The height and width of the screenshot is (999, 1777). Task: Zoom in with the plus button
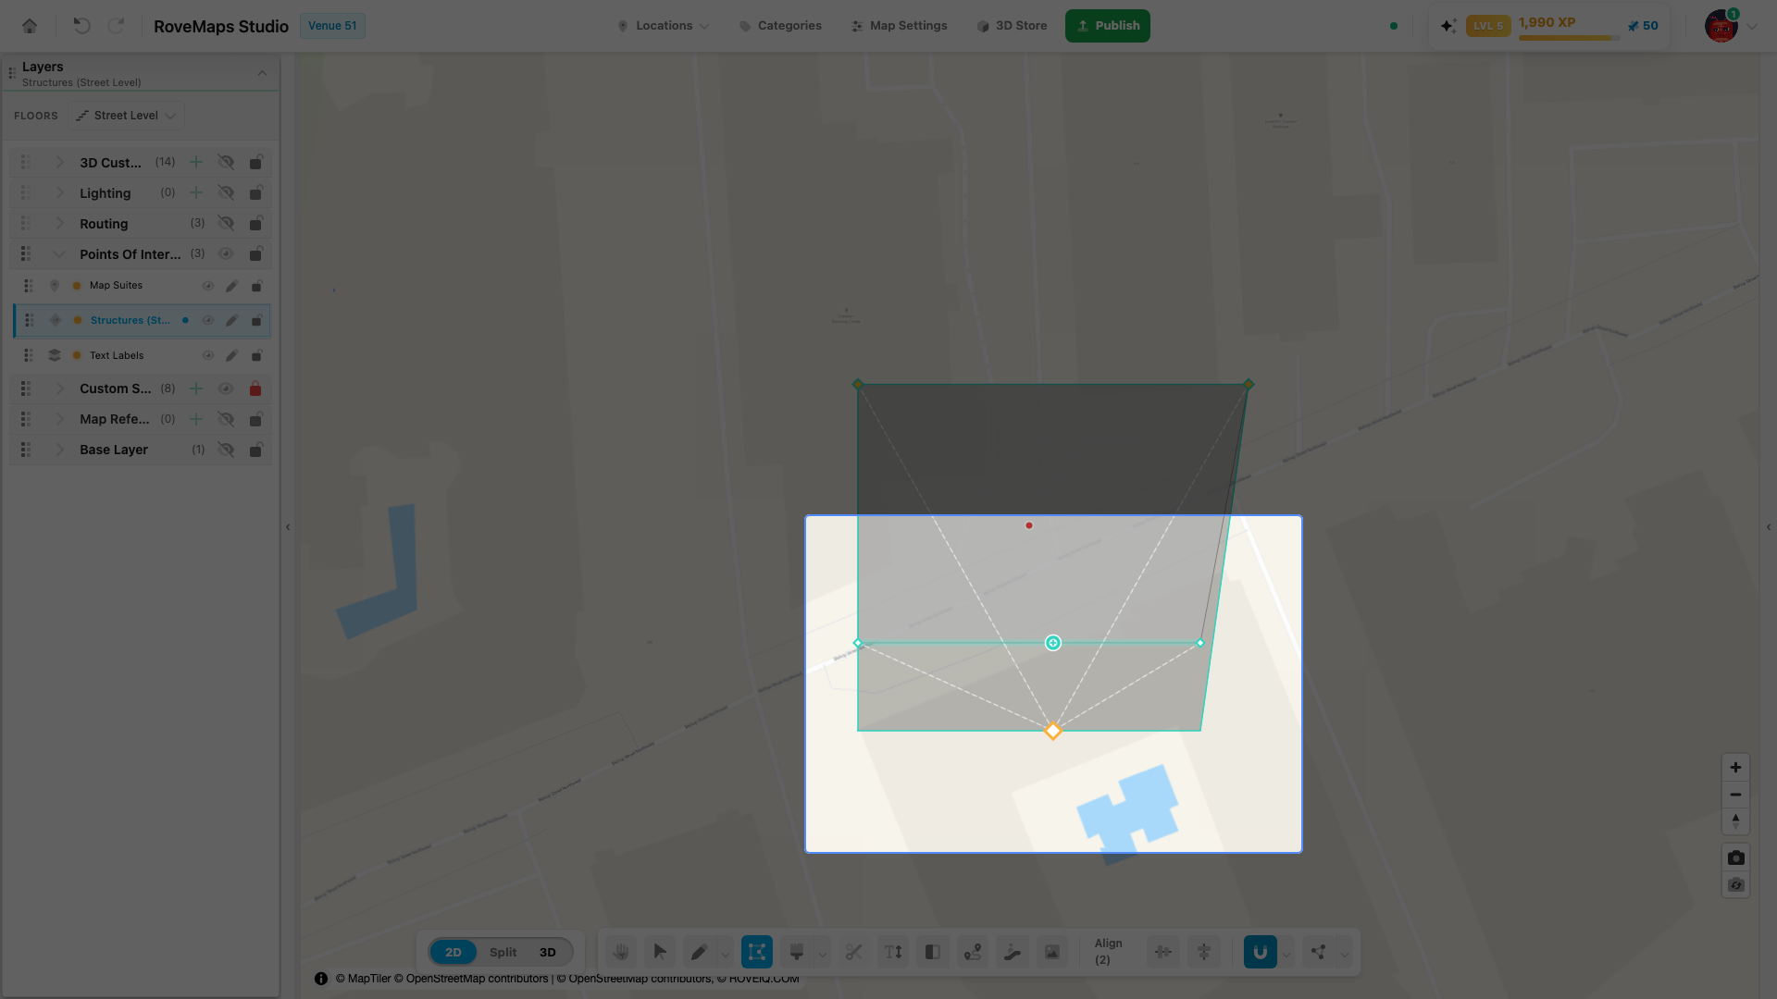pos(1735,767)
